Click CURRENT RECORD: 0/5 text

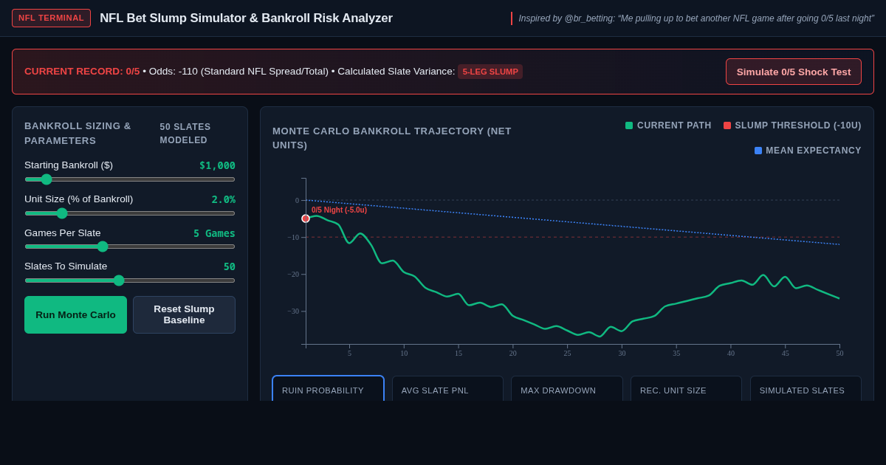pyautogui.click(x=82, y=72)
